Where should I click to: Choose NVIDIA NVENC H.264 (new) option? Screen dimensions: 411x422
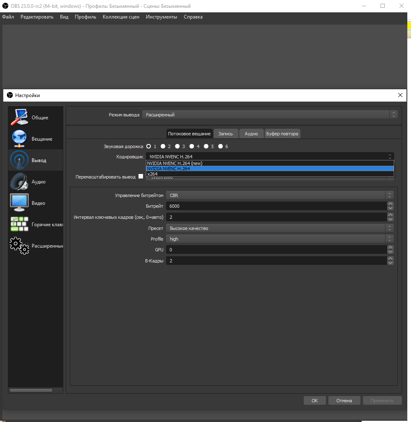pyautogui.click(x=270, y=163)
